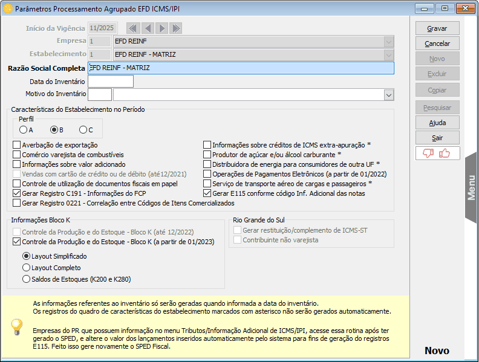Select Layout Completo radio option
Image resolution: width=479 pixels, height=362 pixels.
[26, 268]
